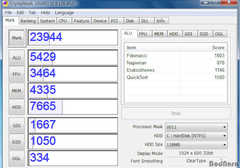Select the MEM results tab
The height and width of the screenshot is (168, 240).
159,34
